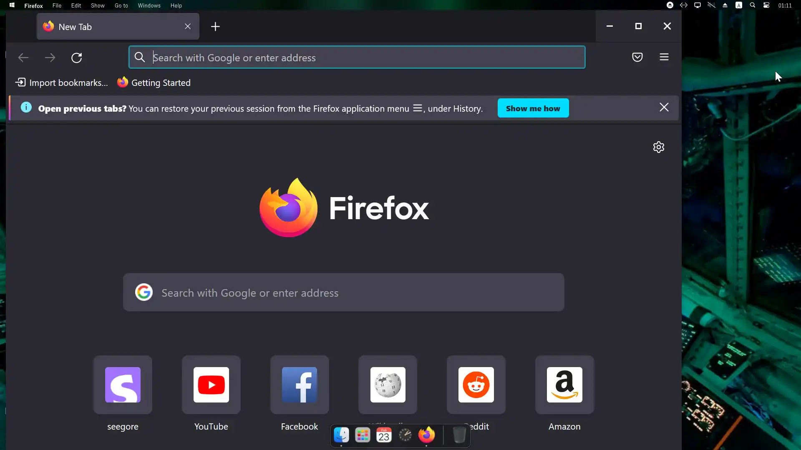This screenshot has width=801, height=450.
Task: Click Import bookmarks in bookmarks bar
Action: coord(62,82)
